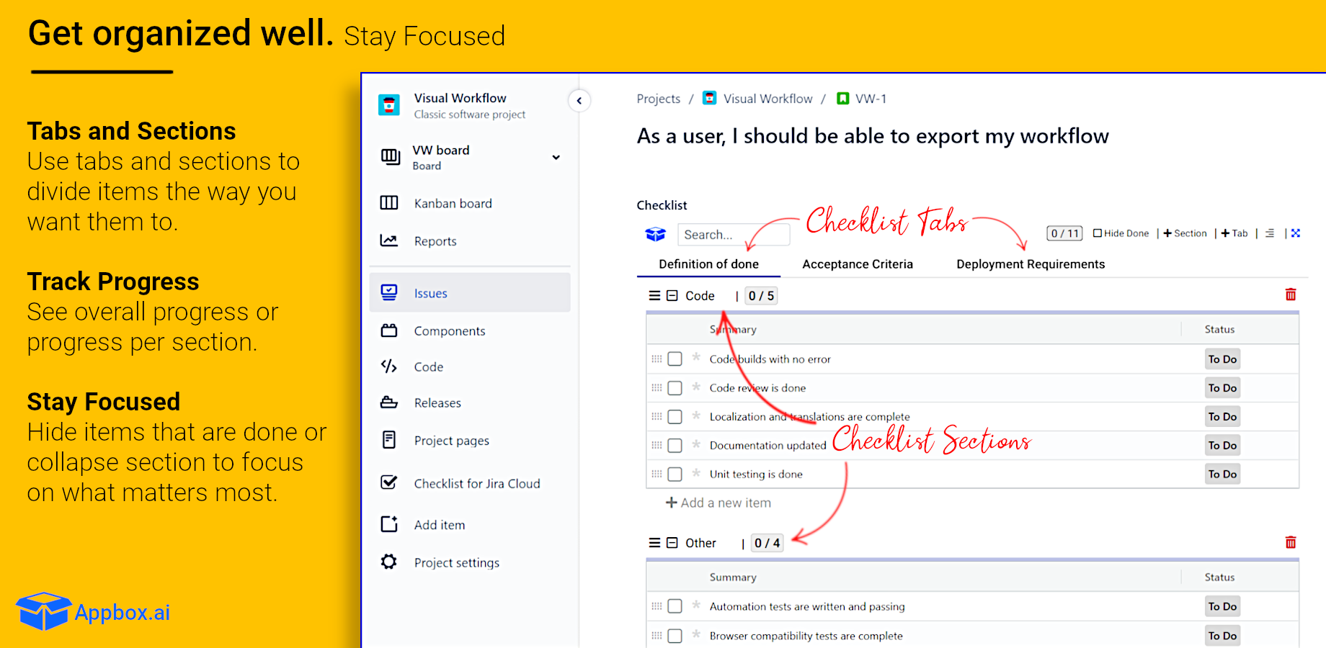The height and width of the screenshot is (648, 1326).
Task: Switch to the Definition of done tab
Action: [x=708, y=264]
